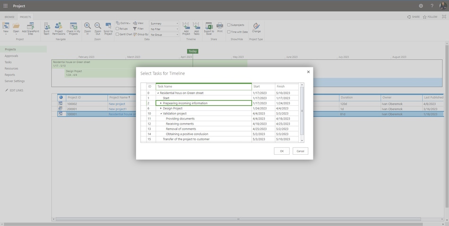Open Server Settings in the left navigation
The image size is (449, 226).
click(x=15, y=81)
